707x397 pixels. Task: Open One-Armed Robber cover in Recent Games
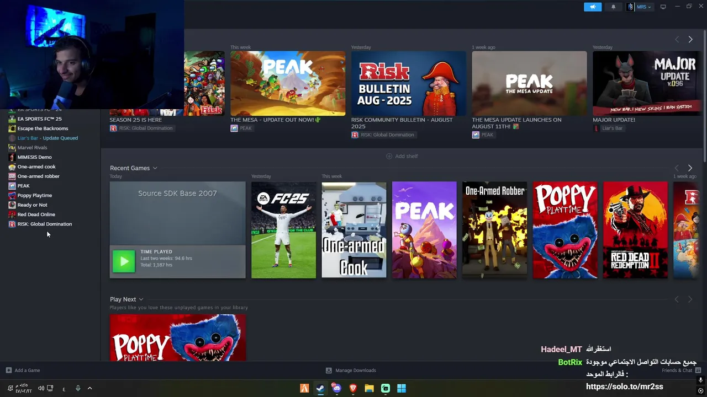click(x=494, y=230)
